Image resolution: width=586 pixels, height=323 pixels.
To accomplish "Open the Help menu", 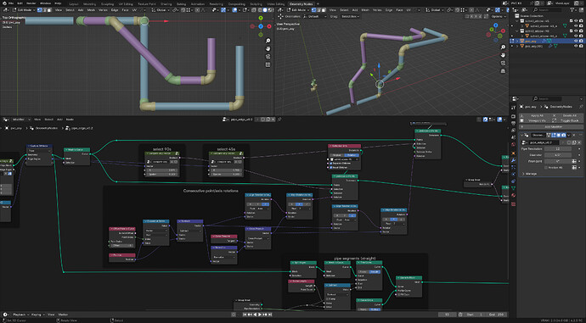I will point(58,3).
